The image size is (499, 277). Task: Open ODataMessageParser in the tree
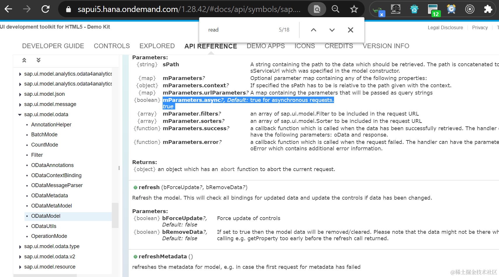point(57,185)
